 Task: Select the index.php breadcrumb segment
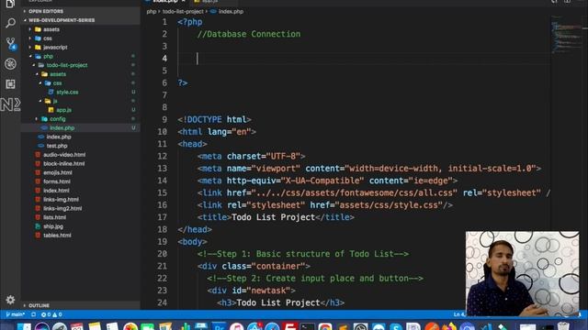231,11
